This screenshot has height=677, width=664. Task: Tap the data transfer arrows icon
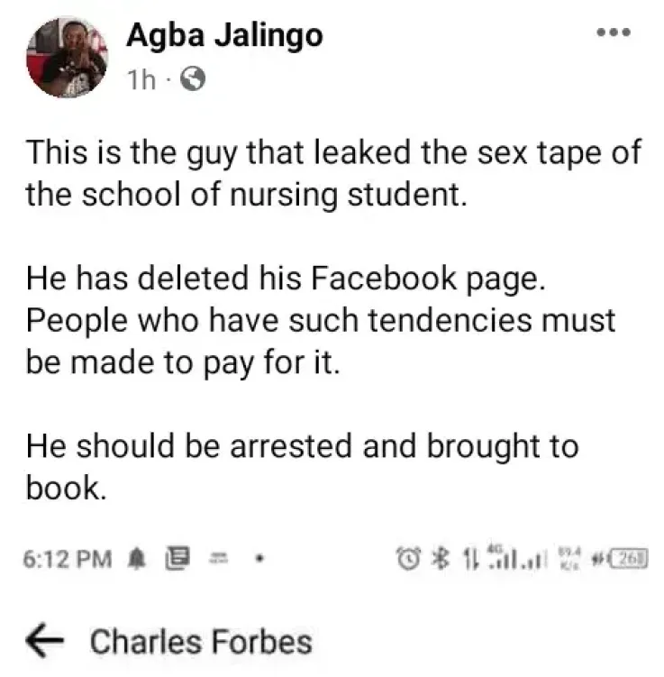470,558
